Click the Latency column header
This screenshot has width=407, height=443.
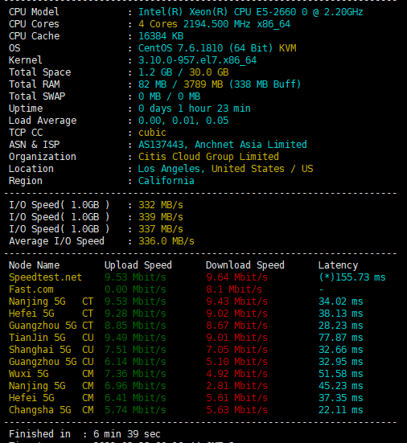tap(338, 265)
